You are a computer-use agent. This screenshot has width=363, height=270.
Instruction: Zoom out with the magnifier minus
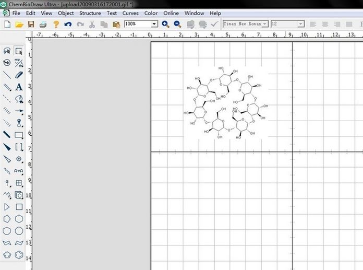pos(177,24)
